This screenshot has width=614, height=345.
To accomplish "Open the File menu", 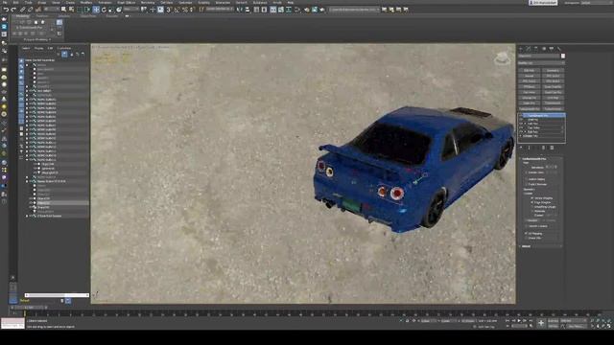I will pos(5,2).
